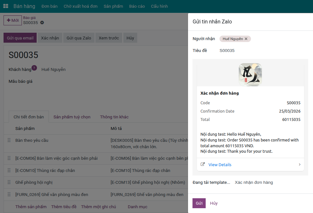Click the Báo giá breadcrumb link

point(29,18)
